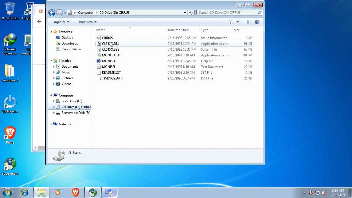Open Windows Media Player from taskbar

click(58, 193)
